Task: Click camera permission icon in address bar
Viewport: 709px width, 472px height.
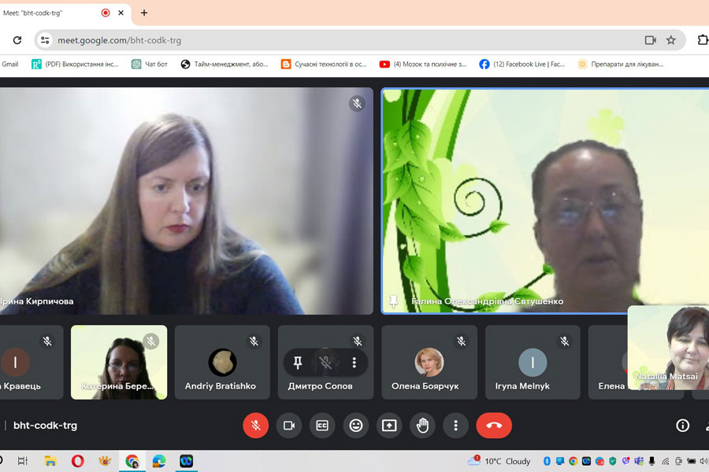Action: (x=650, y=40)
